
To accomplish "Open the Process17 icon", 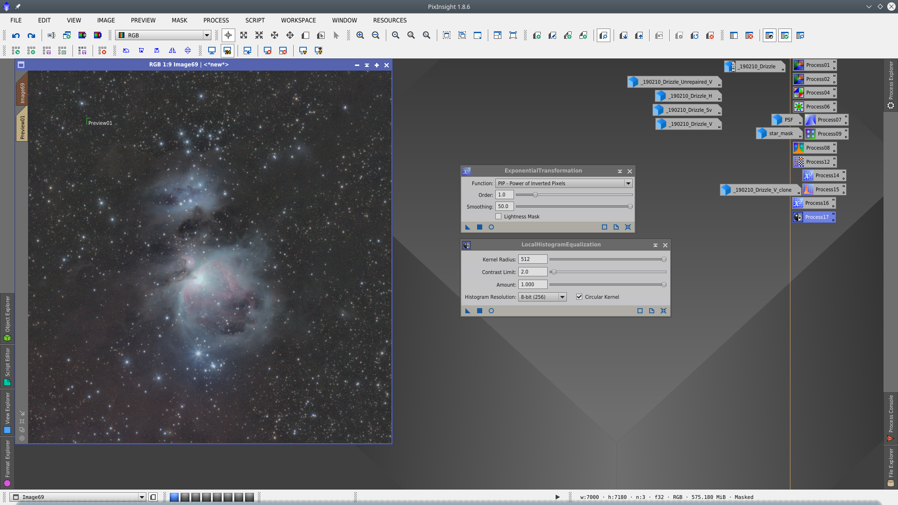I will 813,217.
